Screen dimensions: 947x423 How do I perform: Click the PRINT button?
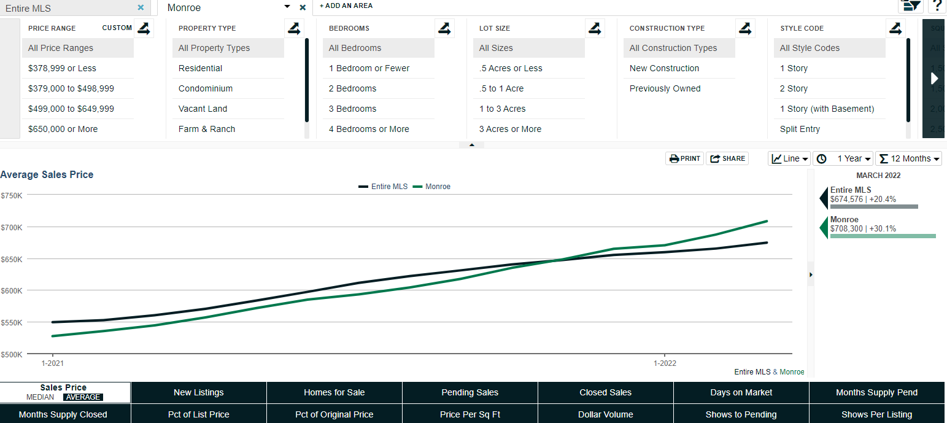coord(684,158)
